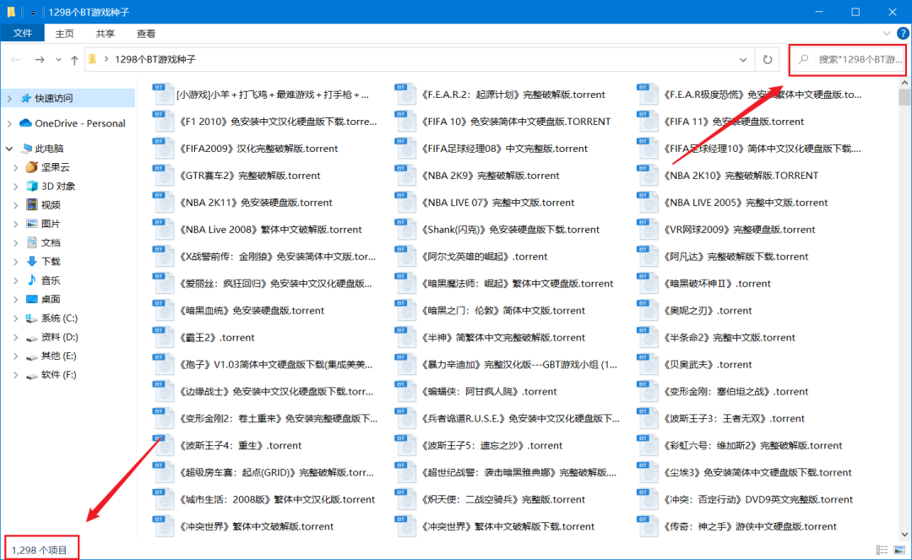Select the 《NBA 2K9》 torrent file icon
This screenshot has height=560, width=912.
405,175
